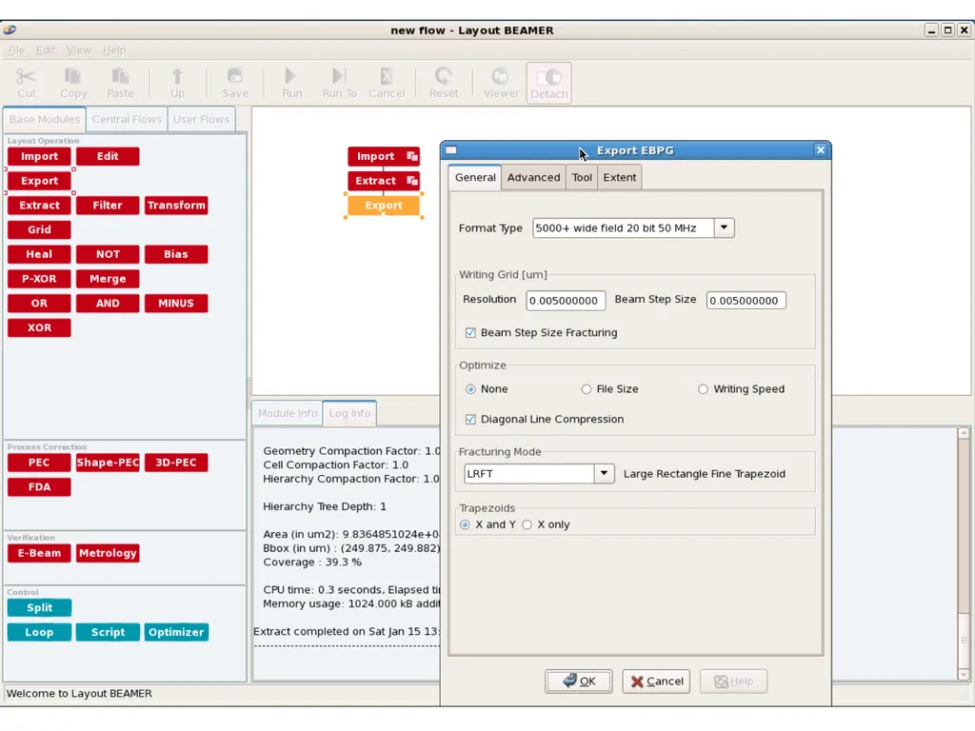Click the Layout BEAMER application icon in title bar
The height and width of the screenshot is (731, 975).
[9, 30]
